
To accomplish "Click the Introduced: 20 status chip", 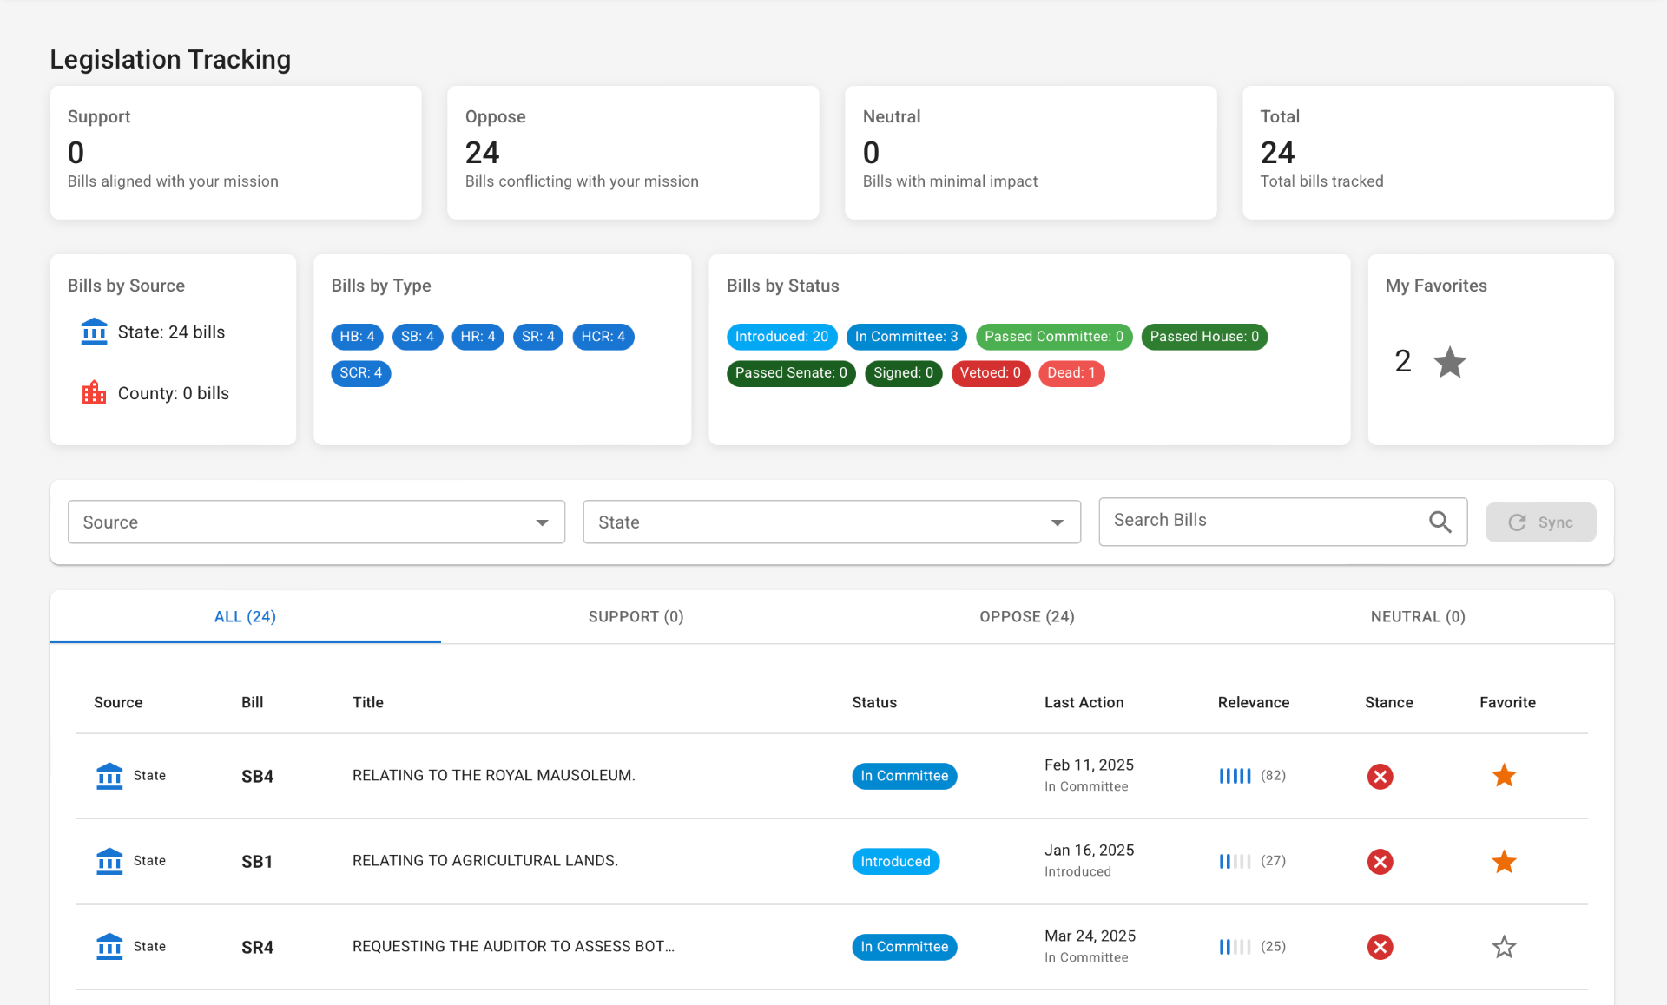I will click(x=781, y=337).
